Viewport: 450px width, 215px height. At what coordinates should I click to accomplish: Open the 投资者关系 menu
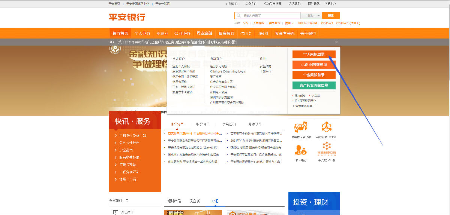pyautogui.click(x=285, y=33)
